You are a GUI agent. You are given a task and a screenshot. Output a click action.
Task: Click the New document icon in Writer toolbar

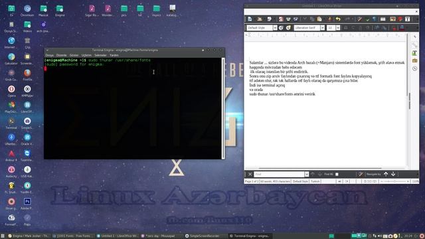tap(250, 19)
